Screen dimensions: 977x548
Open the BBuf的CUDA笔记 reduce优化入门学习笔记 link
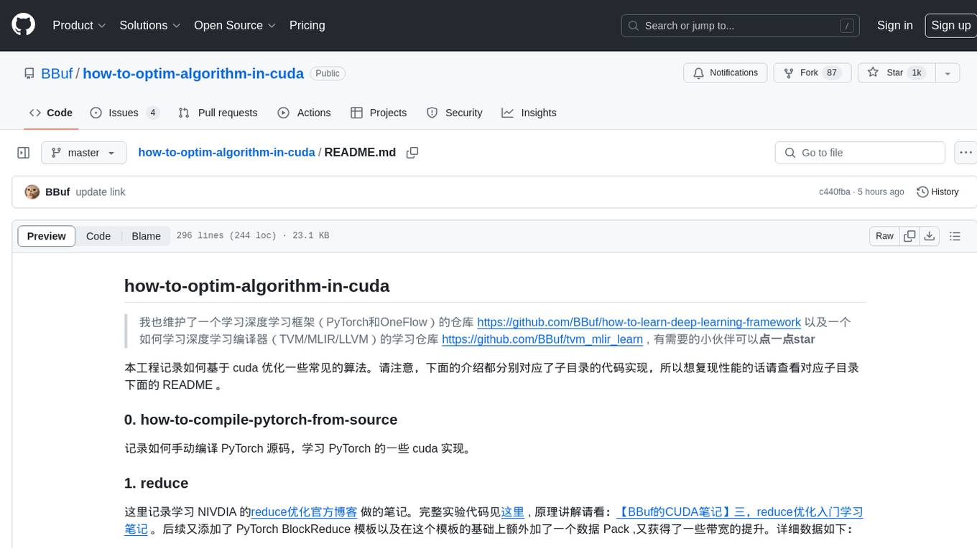coord(739,512)
